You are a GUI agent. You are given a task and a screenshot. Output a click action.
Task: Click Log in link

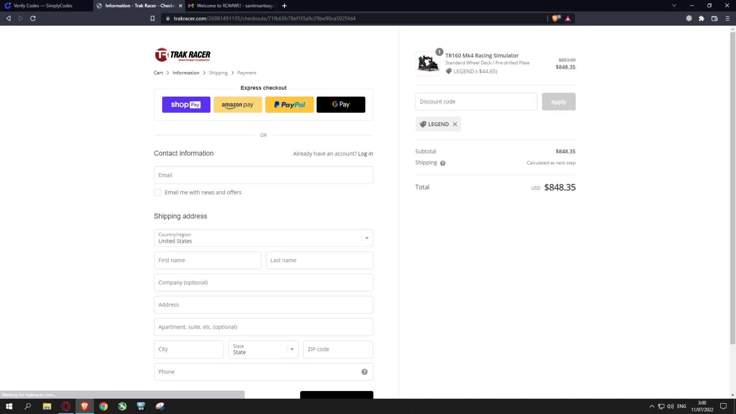coord(366,154)
